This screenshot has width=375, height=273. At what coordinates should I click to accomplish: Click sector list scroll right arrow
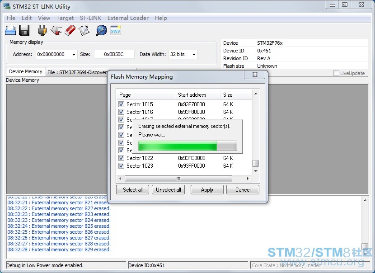click(x=248, y=179)
